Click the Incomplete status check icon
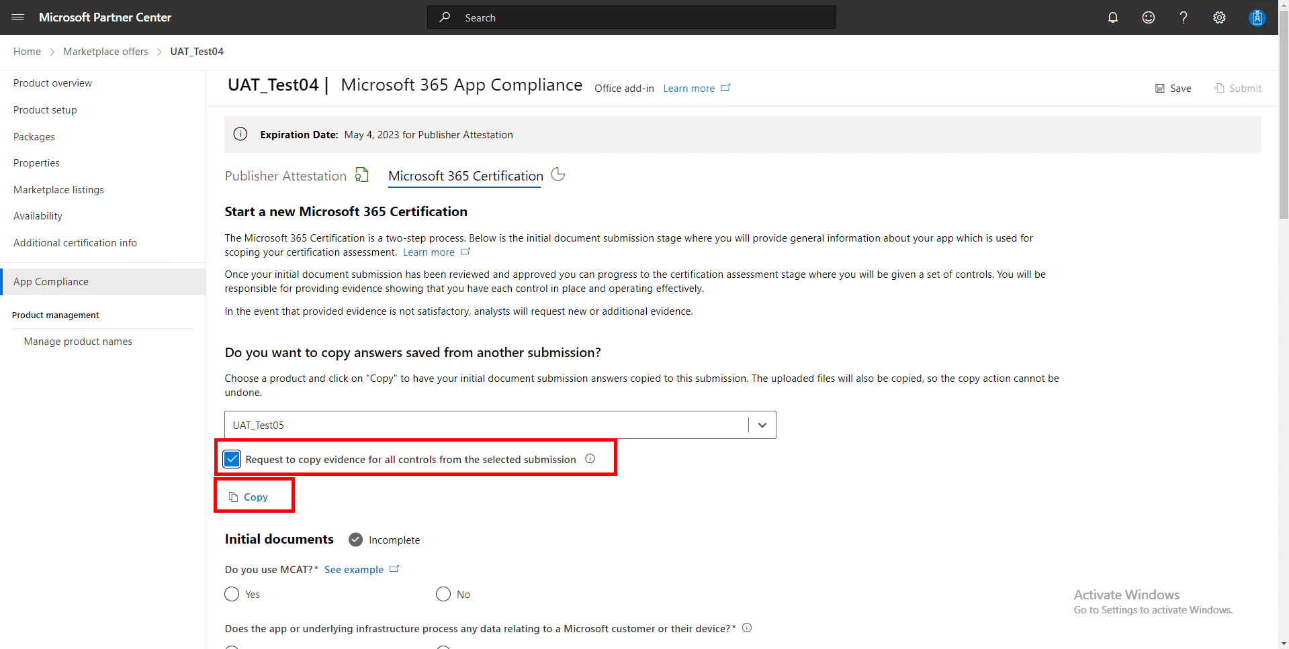The image size is (1289, 649). point(356,540)
